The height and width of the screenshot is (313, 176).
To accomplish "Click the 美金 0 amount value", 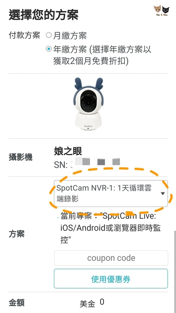I will (x=92, y=303).
